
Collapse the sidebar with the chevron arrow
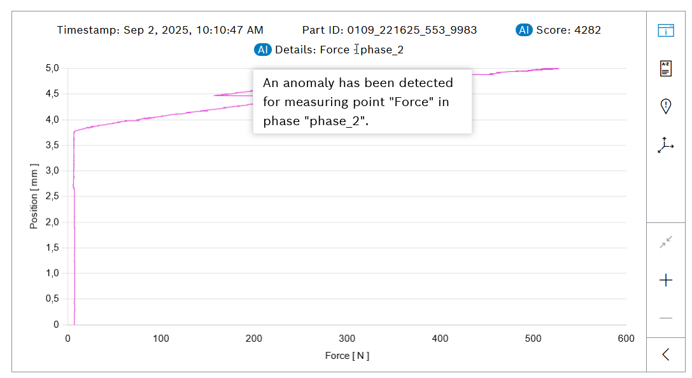click(x=666, y=354)
